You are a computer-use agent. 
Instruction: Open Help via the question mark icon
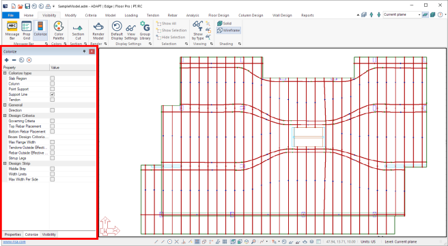pos(440,15)
